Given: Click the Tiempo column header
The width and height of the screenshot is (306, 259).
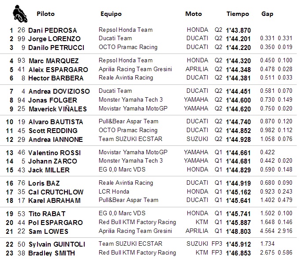Looking at the screenshot, I should pos(238,14).
